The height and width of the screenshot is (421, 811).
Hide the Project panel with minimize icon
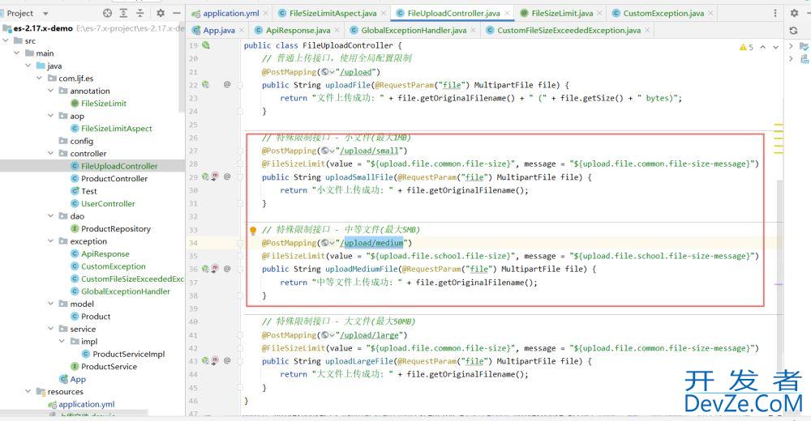coord(177,13)
